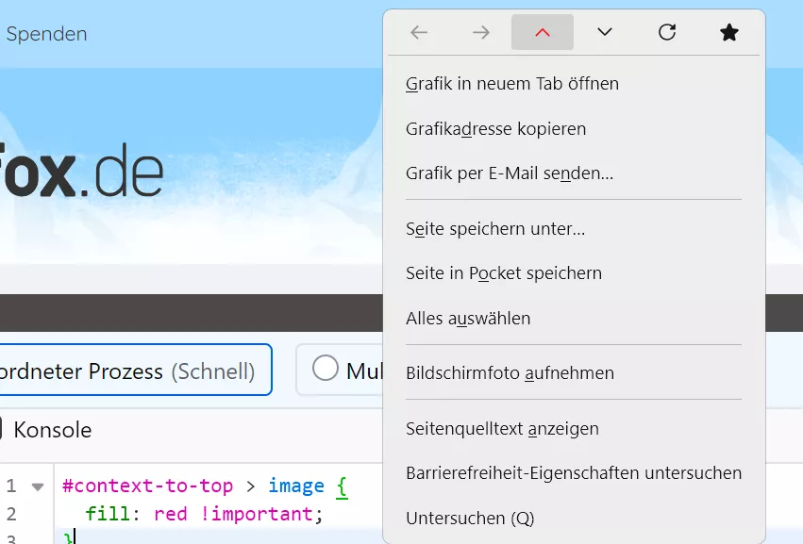
Task: Click line number 2 in the gutter
Action: coord(11,514)
